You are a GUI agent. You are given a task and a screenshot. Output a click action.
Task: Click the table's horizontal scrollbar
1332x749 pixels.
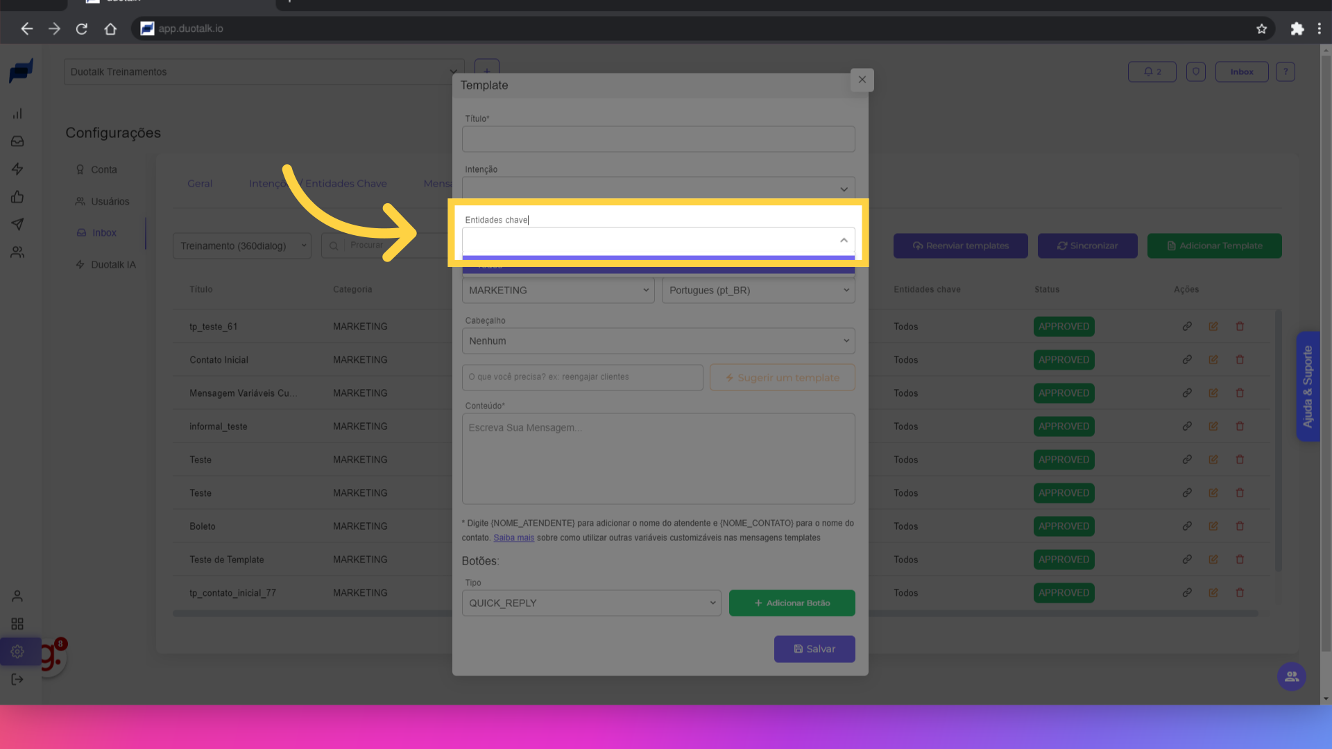tap(715, 613)
